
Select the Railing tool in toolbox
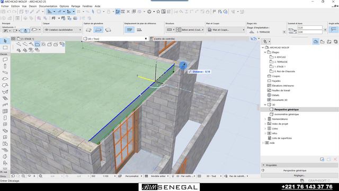(5, 105)
